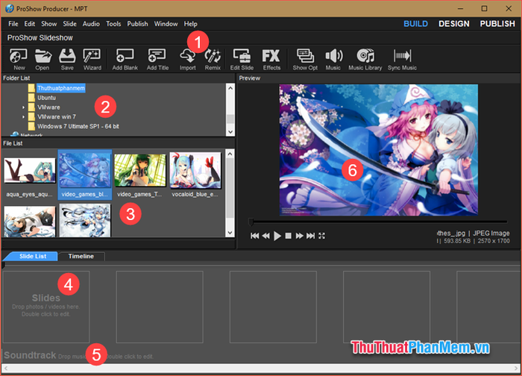Open the Help menu
The width and height of the screenshot is (522, 376).
[190, 24]
